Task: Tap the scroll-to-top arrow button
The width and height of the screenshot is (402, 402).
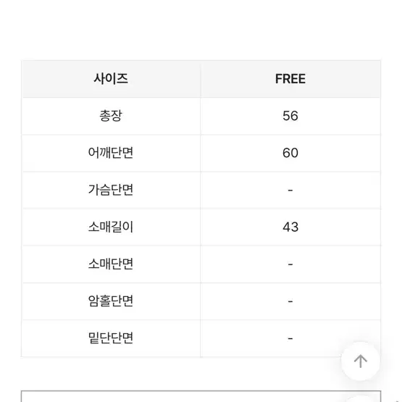Action: pos(361,361)
